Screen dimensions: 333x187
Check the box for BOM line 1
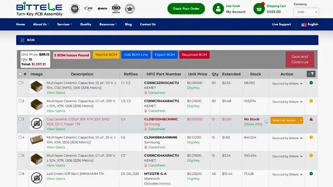20,83
